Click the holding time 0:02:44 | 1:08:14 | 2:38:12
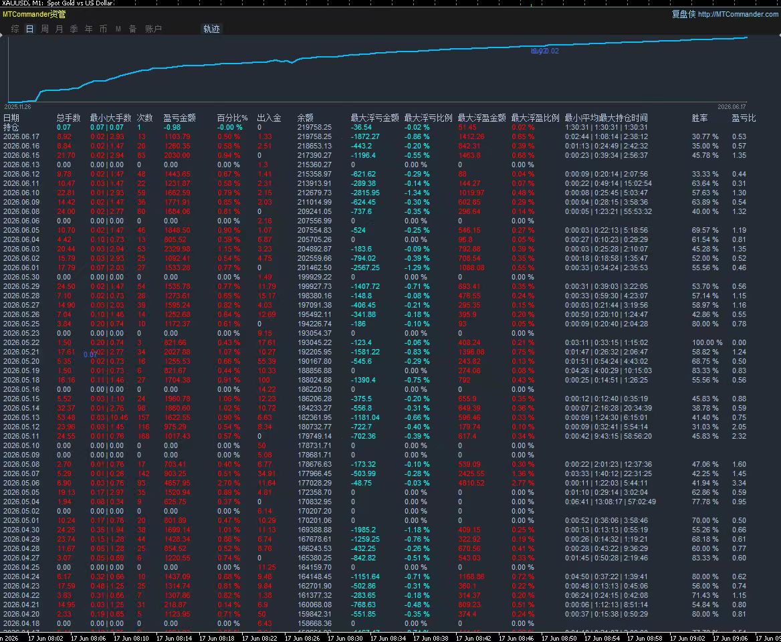This screenshot has height=642, width=781. [606, 136]
